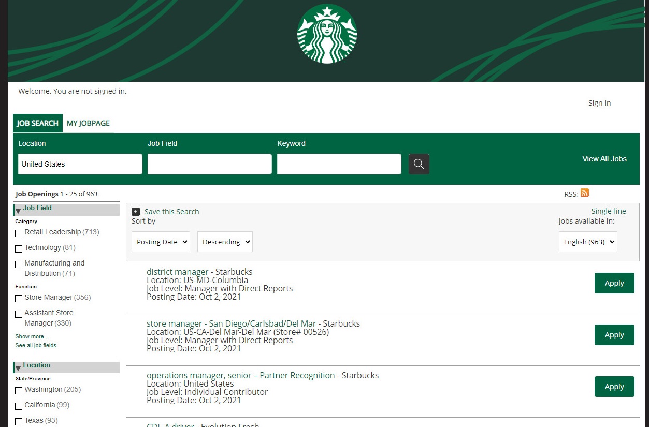Screen dimensions: 649x427
Task: Switch to the MY JOBPAGE tab
Action: coord(88,123)
